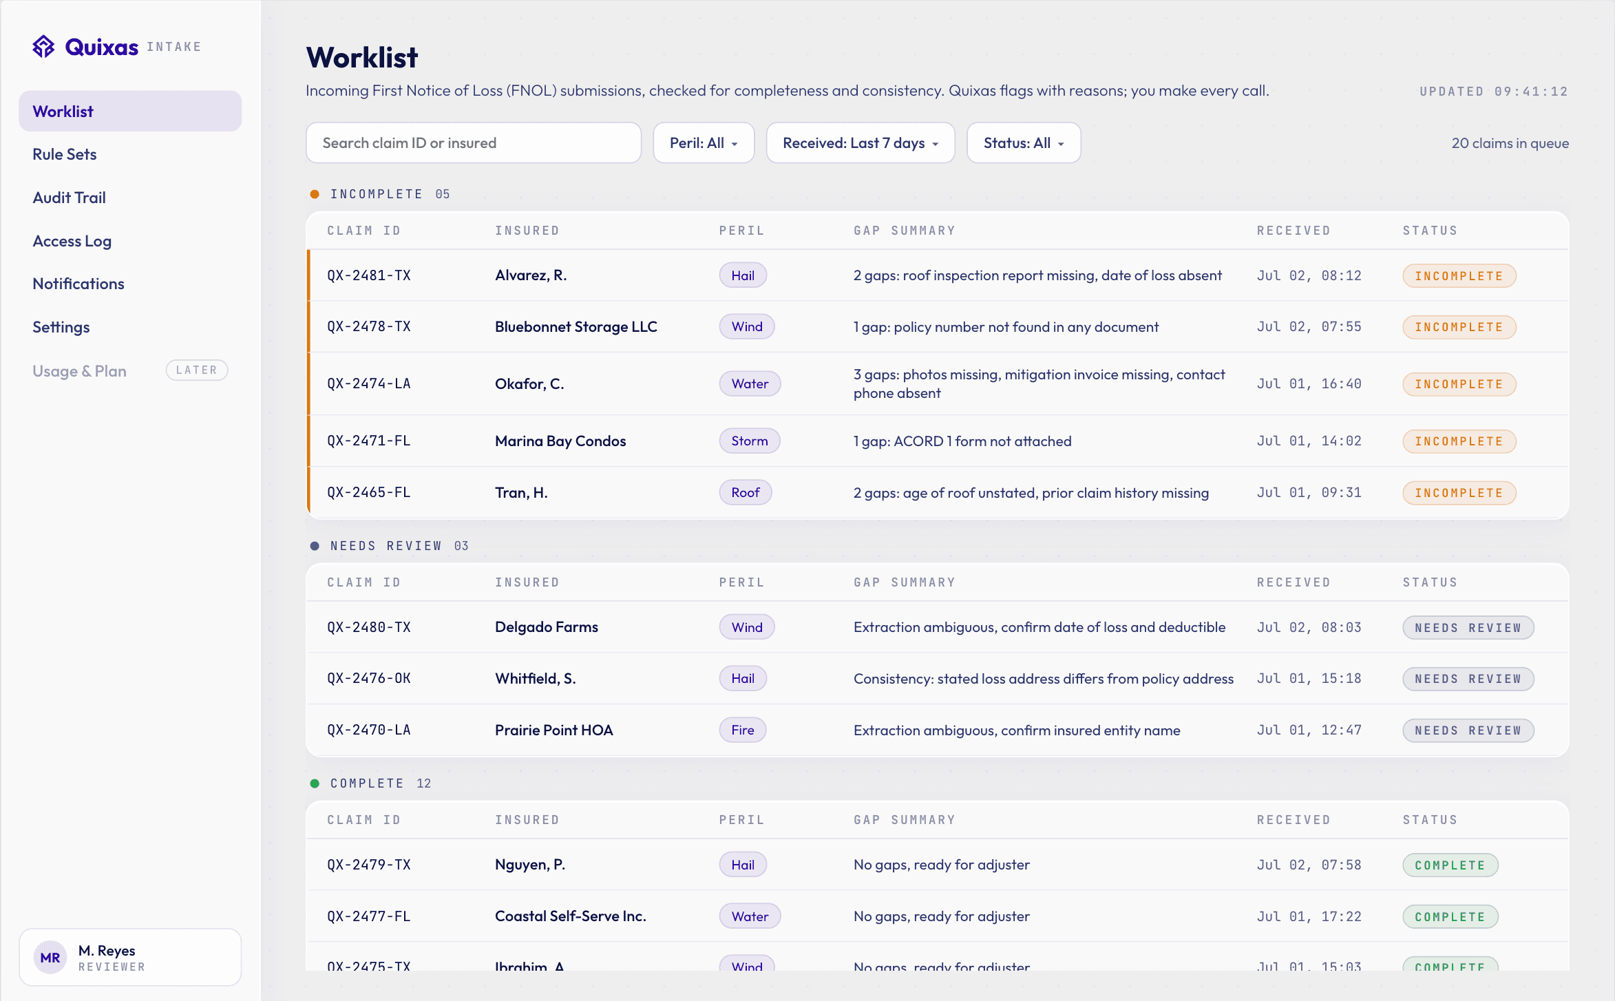Click NEEDS REVIEW badge for Delgado Farms

coord(1468,627)
